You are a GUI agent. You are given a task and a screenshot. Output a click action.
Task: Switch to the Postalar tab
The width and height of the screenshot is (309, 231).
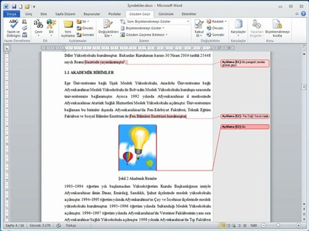click(x=115, y=14)
